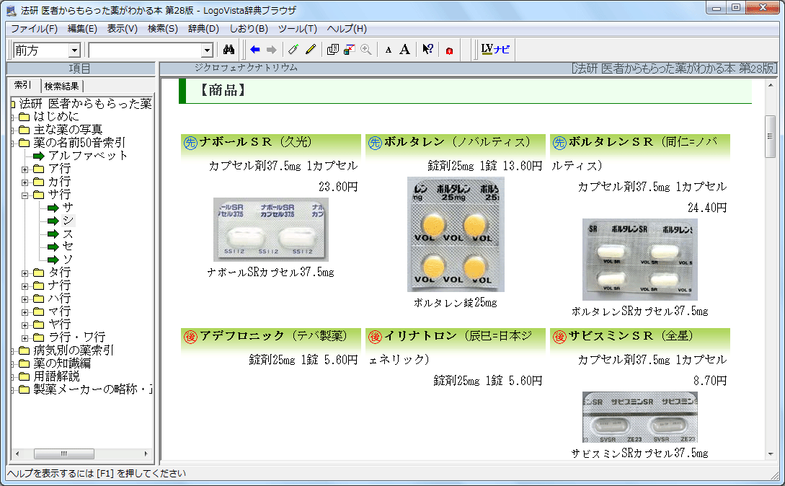Screen dimensions: 785x486
Task: Expand the ア行 tree folder
Action: point(25,169)
